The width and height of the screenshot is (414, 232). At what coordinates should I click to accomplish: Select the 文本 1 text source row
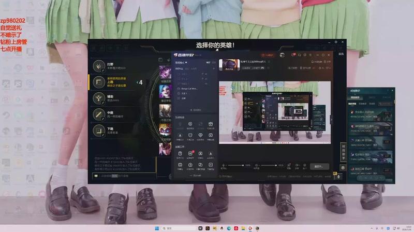[195, 93]
